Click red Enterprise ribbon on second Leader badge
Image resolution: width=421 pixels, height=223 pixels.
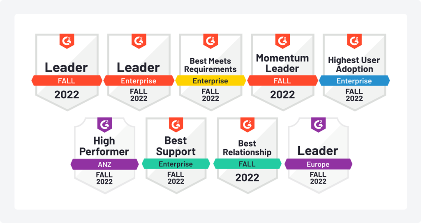pos(139,81)
